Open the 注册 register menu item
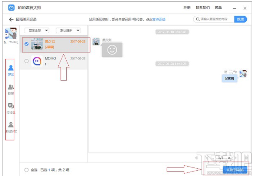The width and height of the screenshot is (255, 177). tap(187, 7)
